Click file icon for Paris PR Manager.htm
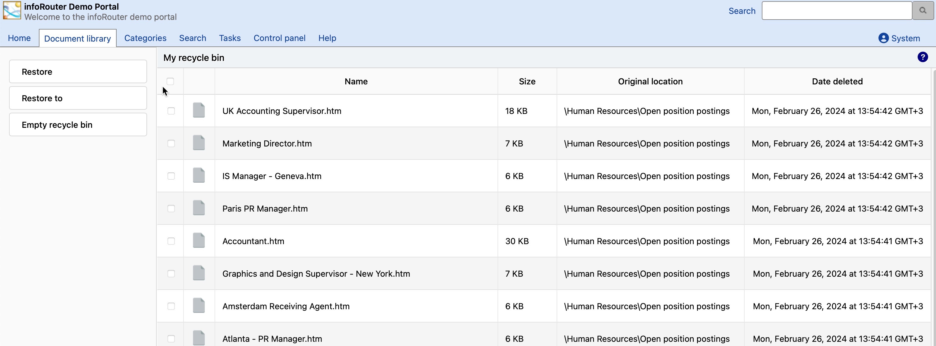Image resolution: width=936 pixels, height=346 pixels. [x=199, y=208]
